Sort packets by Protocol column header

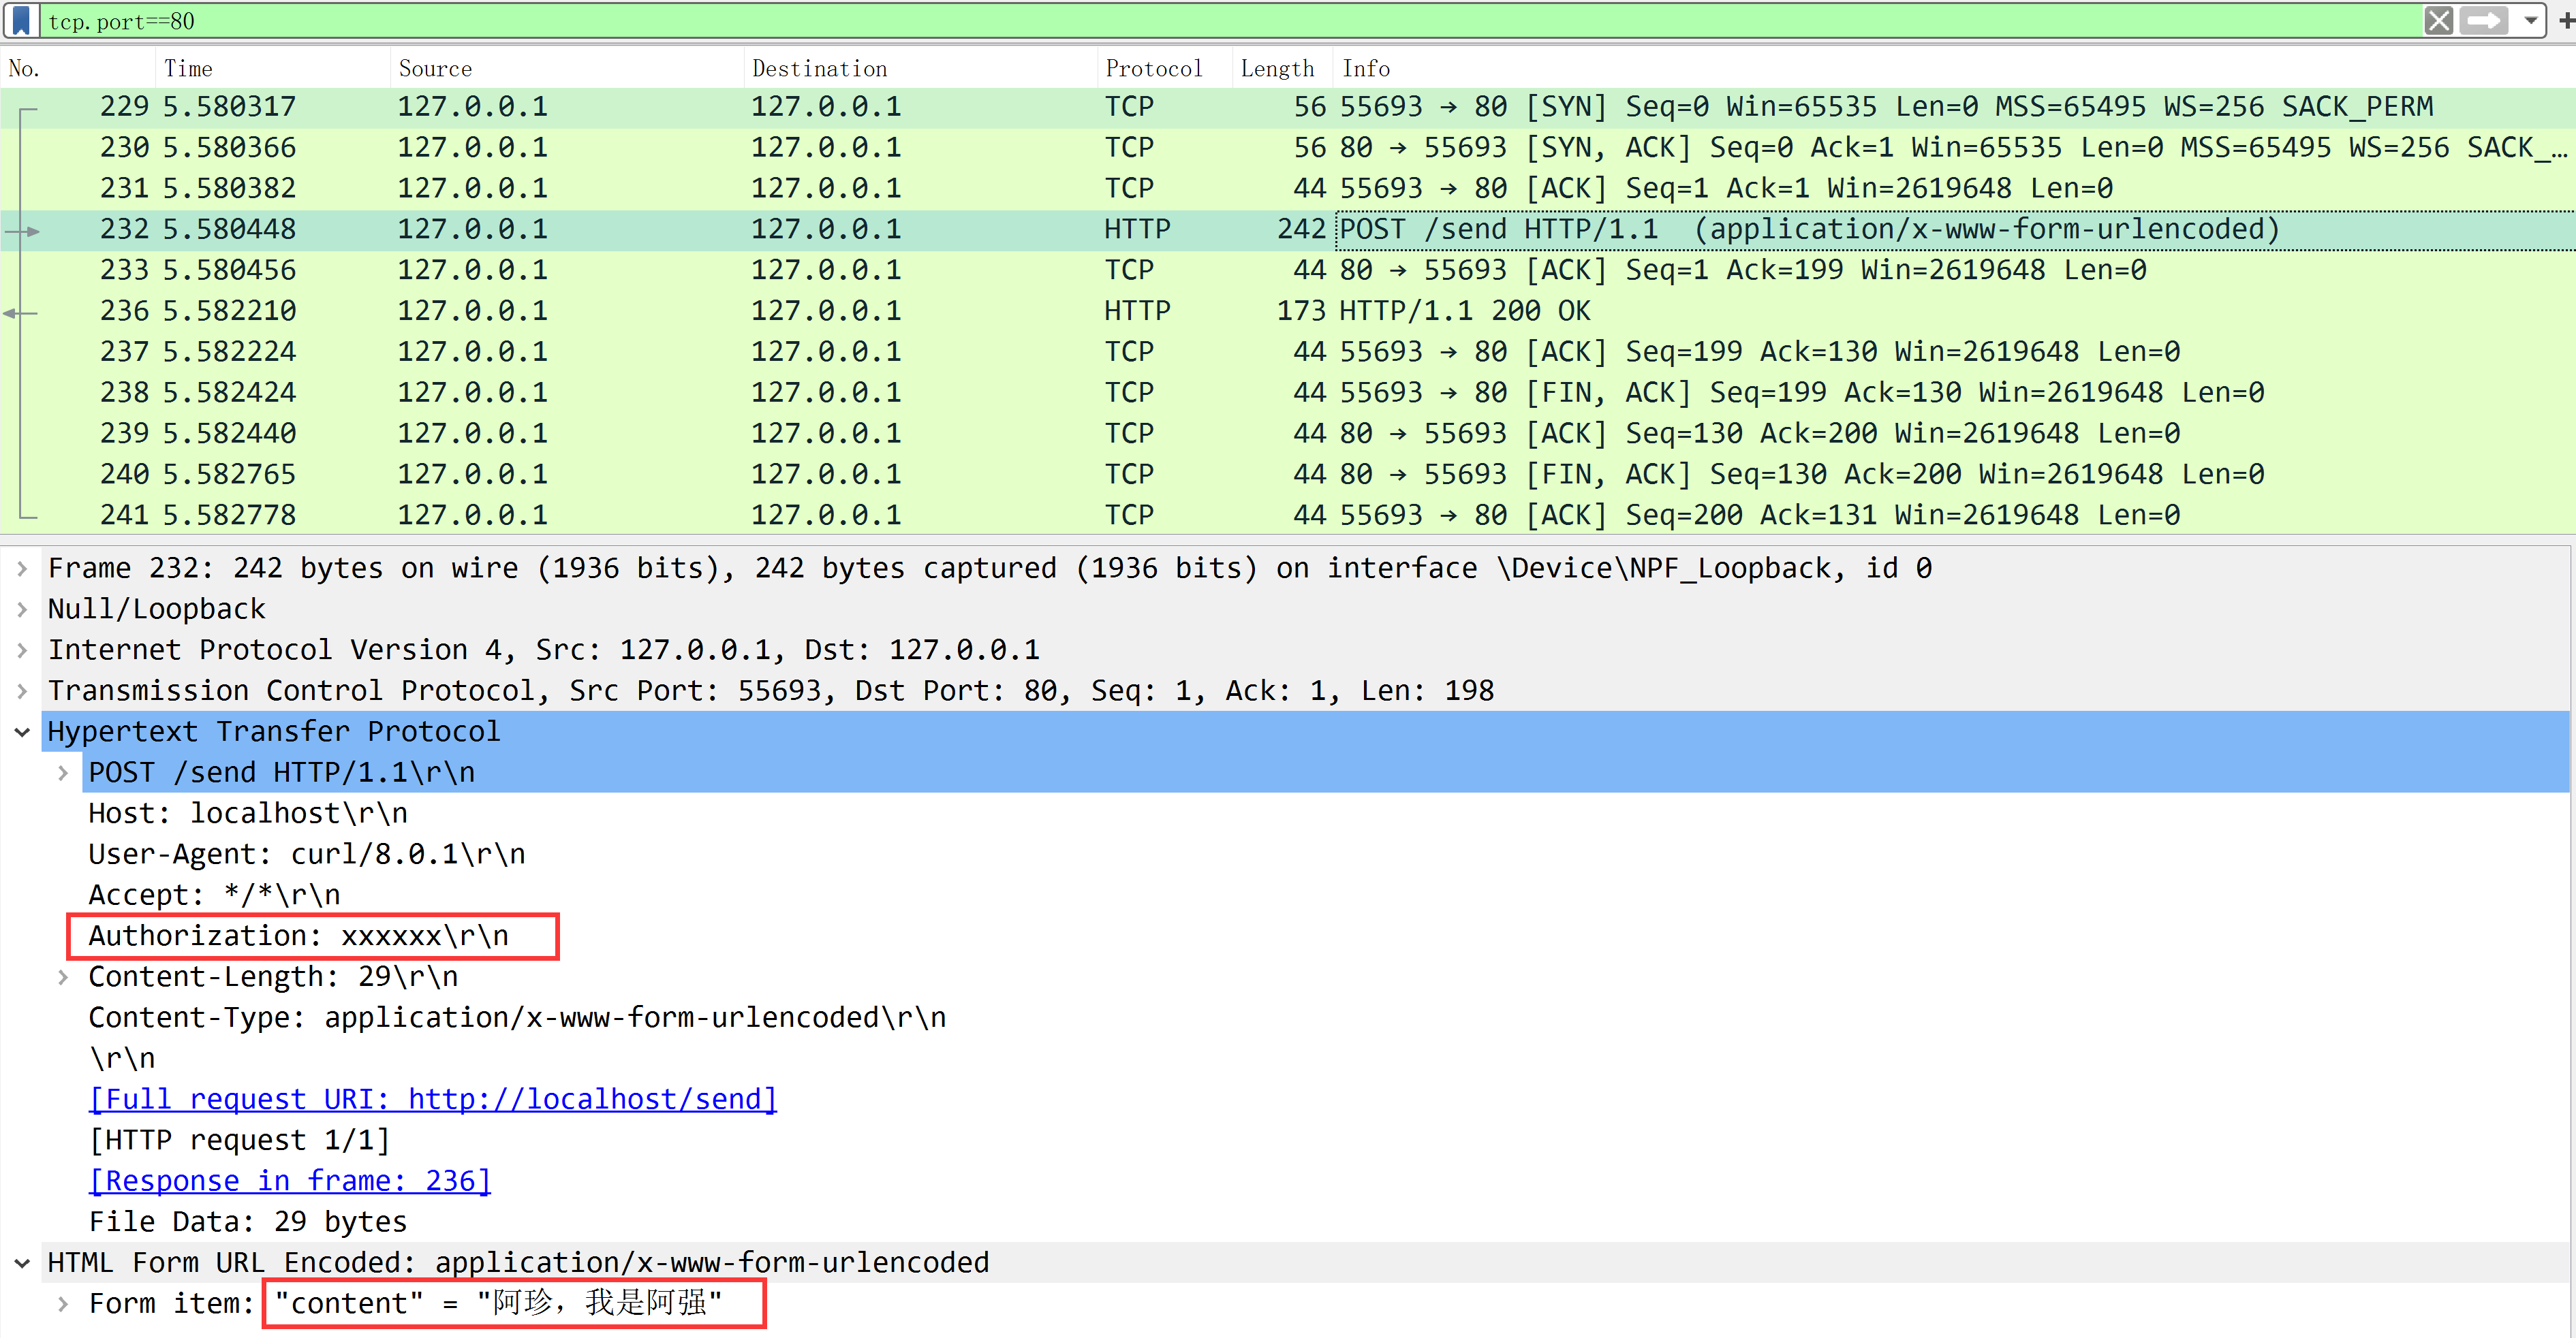pyautogui.click(x=1153, y=68)
